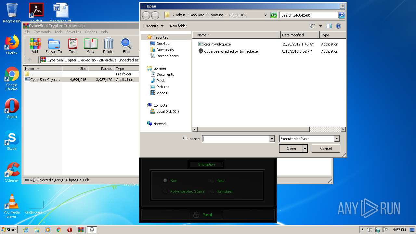Open the WinRAR Help menu
This screenshot has width=416, height=234.
click(x=104, y=32)
